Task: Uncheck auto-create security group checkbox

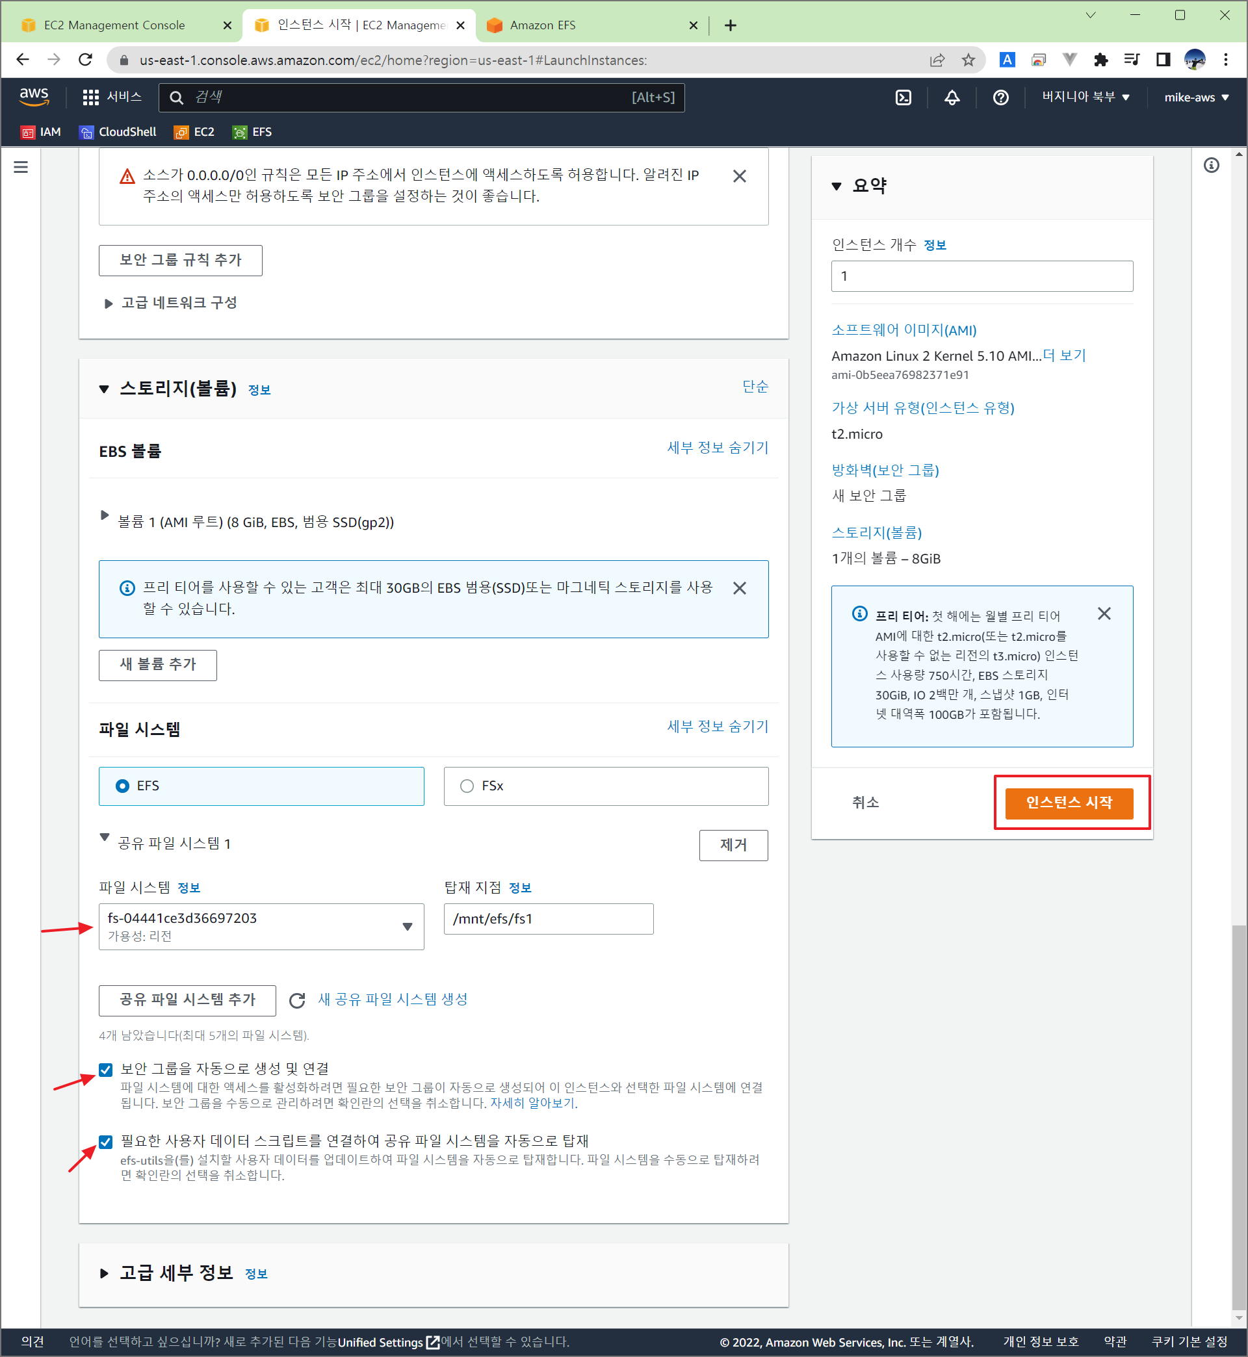Action: [106, 1069]
